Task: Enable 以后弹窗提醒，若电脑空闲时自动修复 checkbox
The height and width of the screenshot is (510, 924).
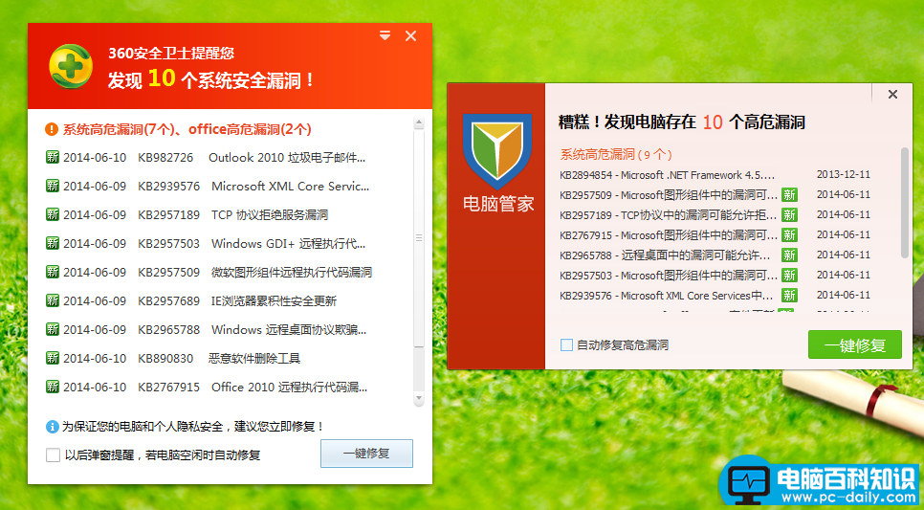Action: pyautogui.click(x=53, y=455)
